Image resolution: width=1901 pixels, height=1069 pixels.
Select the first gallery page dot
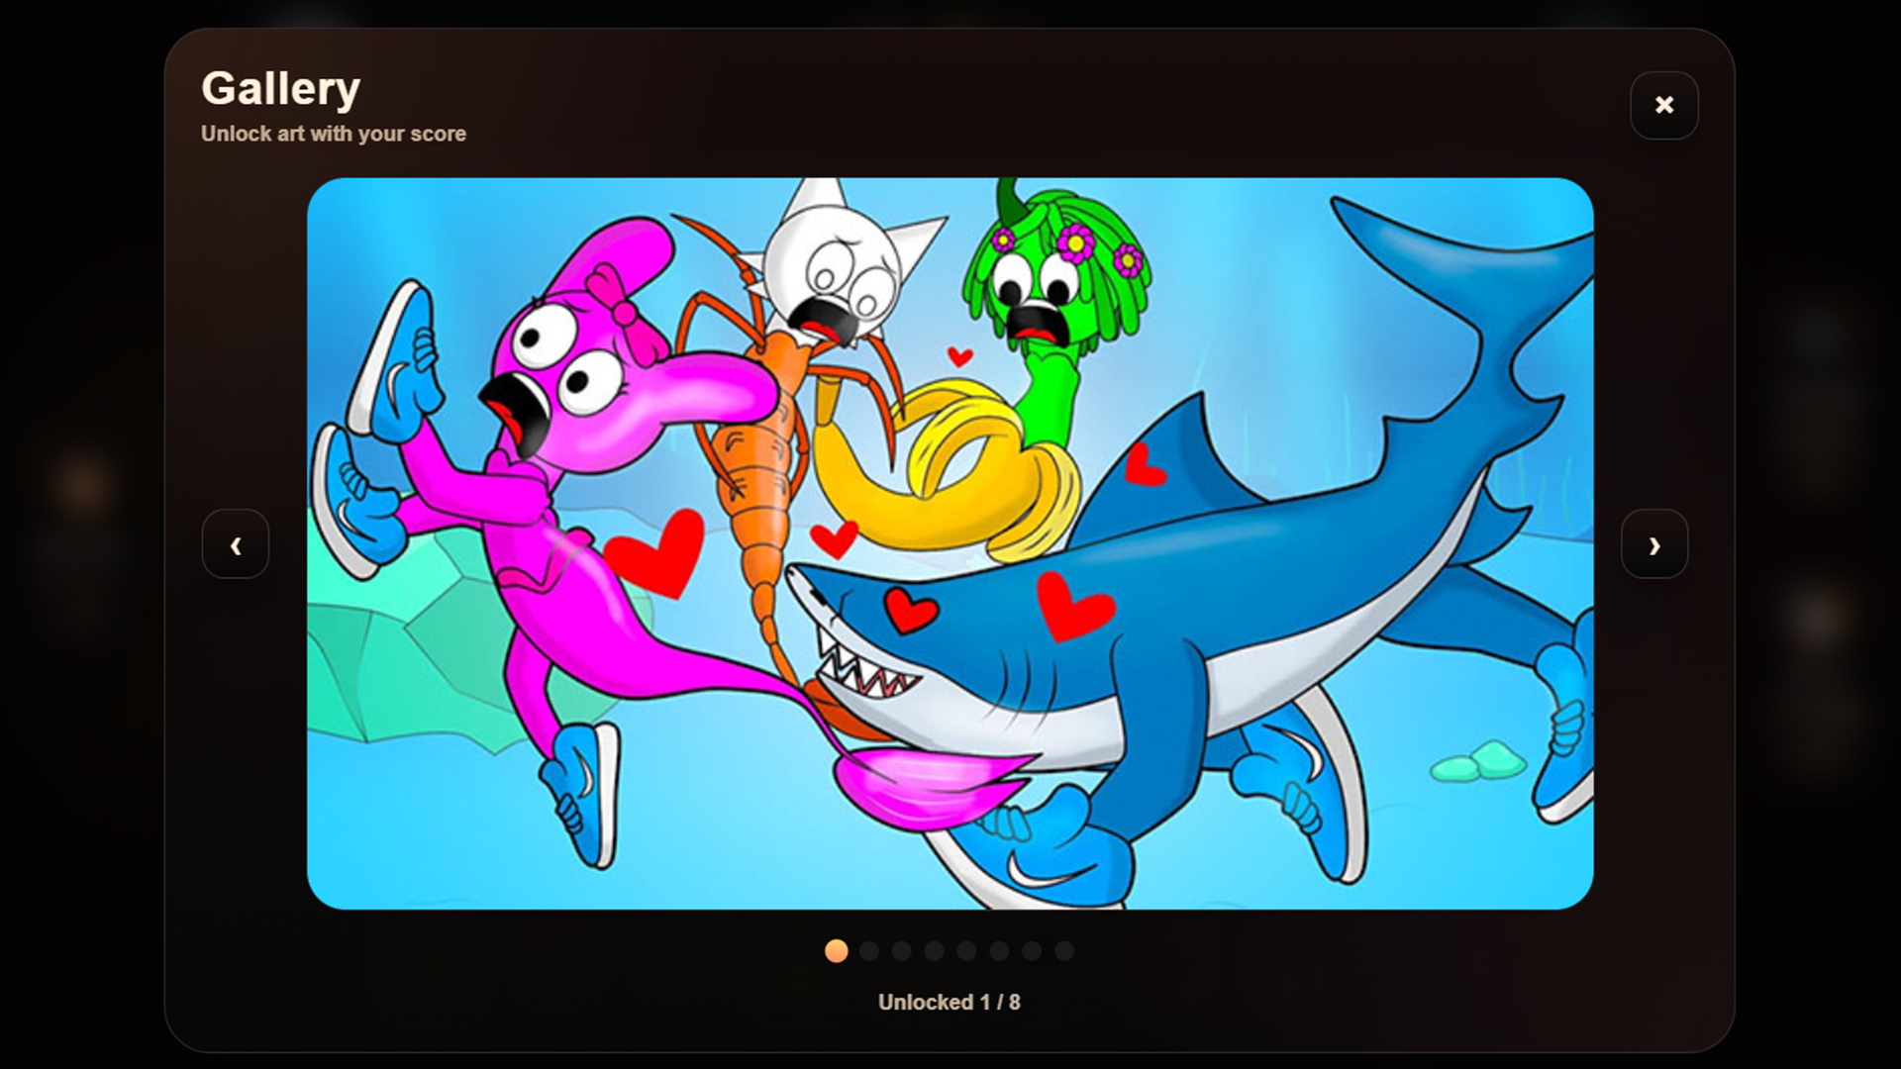tap(837, 951)
